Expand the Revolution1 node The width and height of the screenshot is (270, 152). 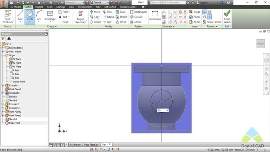coord(3,93)
